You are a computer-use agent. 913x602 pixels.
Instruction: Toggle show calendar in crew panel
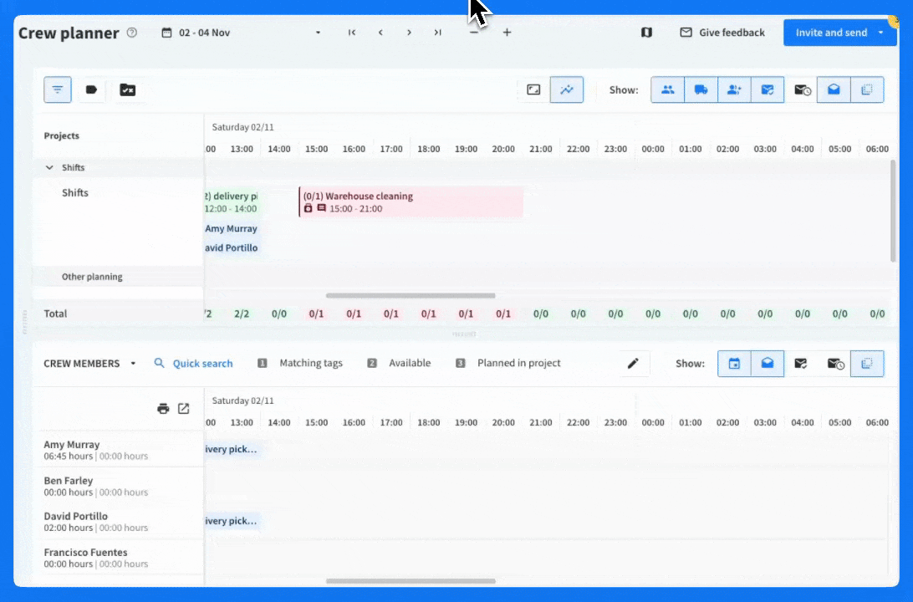tap(734, 364)
